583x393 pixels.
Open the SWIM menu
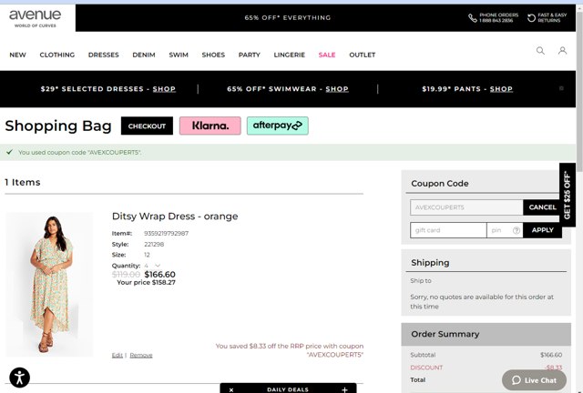[179, 55]
